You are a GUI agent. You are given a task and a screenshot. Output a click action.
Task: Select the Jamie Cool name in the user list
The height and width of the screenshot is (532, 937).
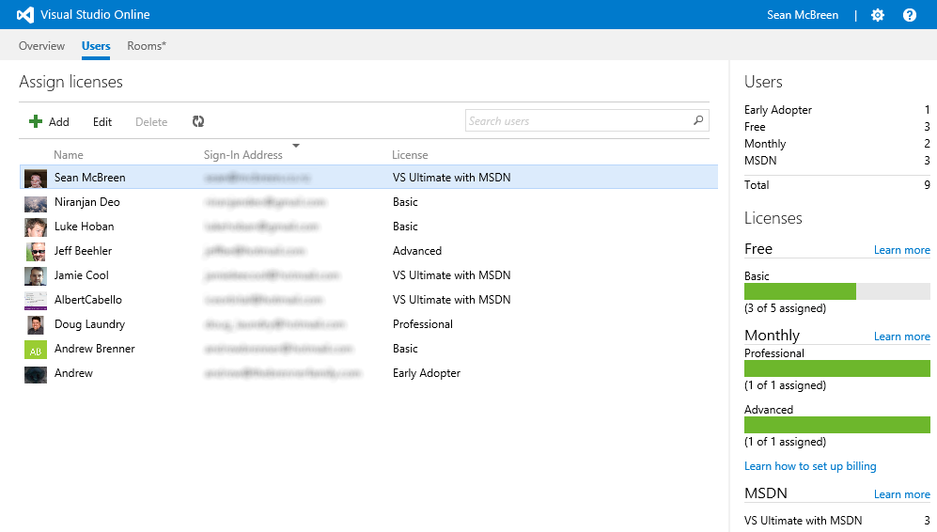(x=81, y=275)
